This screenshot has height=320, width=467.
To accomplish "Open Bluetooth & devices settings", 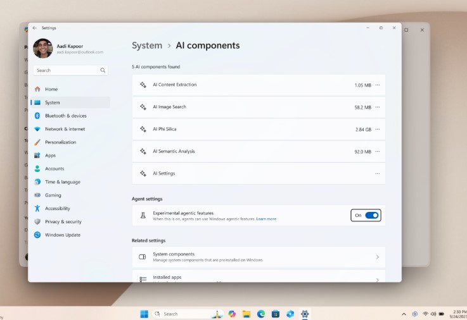I will tap(65, 116).
